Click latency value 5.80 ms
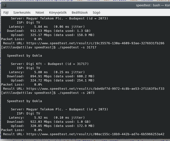This screenshot has width=170, height=141. pos(41,72)
